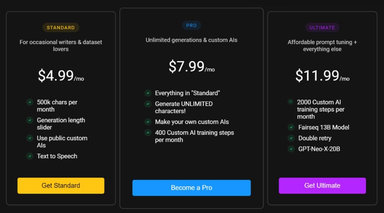
Task: Click checkmark icon beside Double retry
Action: click(x=291, y=138)
